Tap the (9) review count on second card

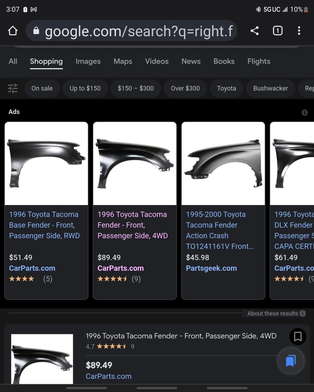pos(136,279)
